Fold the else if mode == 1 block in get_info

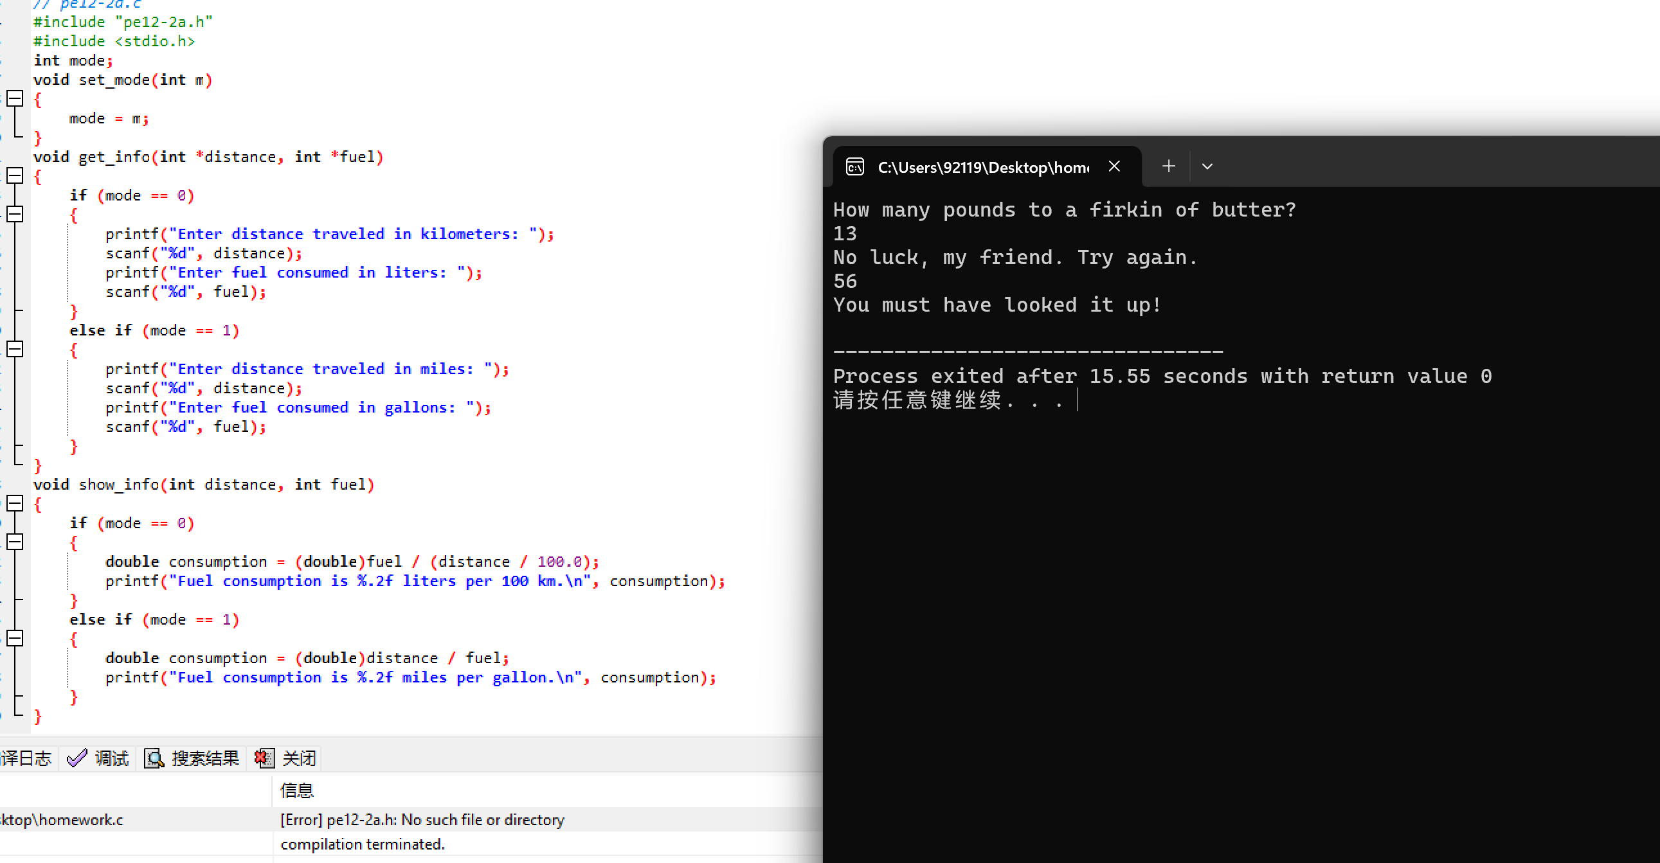click(15, 350)
